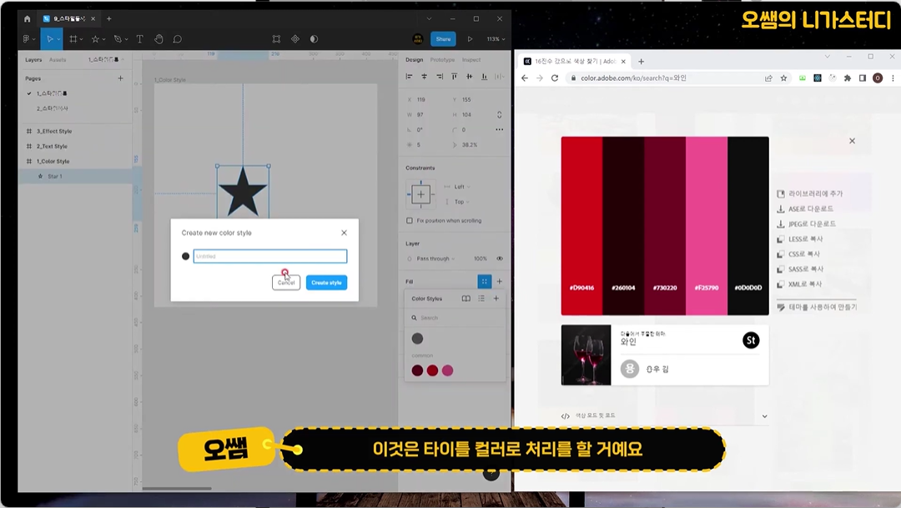The width and height of the screenshot is (901, 508).
Task: Click the Search field in Color Styles
Action: [x=457, y=318]
